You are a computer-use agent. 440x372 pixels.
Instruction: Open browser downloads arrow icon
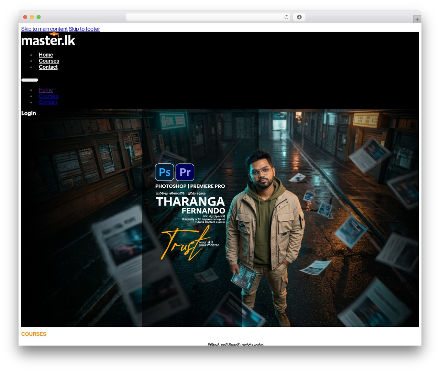299,17
